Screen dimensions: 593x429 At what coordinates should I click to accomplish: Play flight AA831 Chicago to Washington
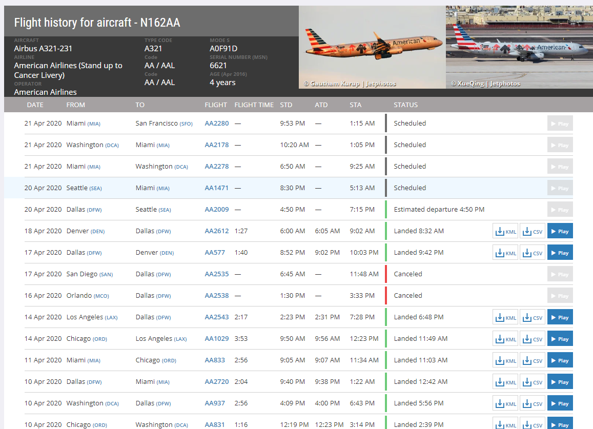[x=560, y=424]
